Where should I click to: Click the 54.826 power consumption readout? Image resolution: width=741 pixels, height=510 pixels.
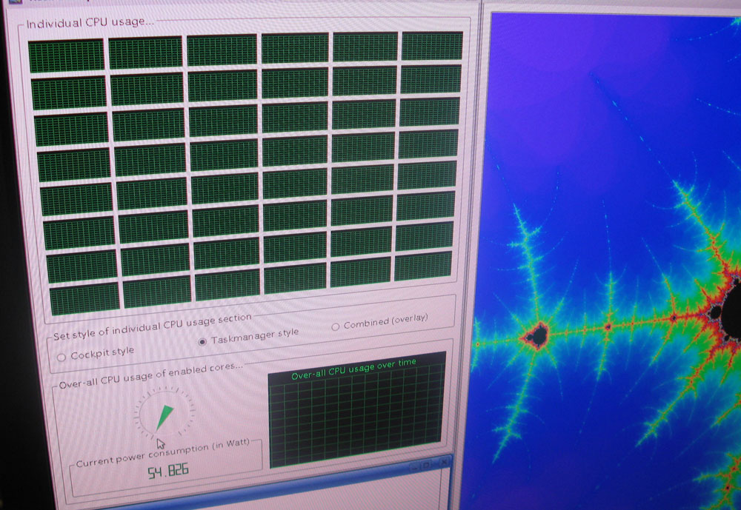click(167, 472)
